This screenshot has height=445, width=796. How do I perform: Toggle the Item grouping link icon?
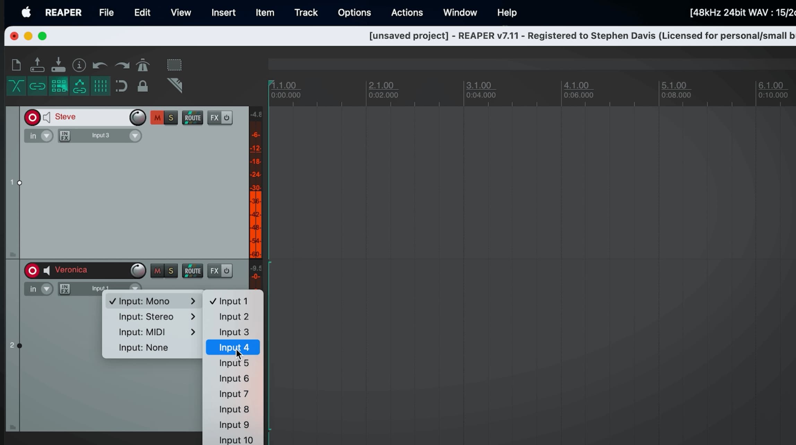coord(37,86)
